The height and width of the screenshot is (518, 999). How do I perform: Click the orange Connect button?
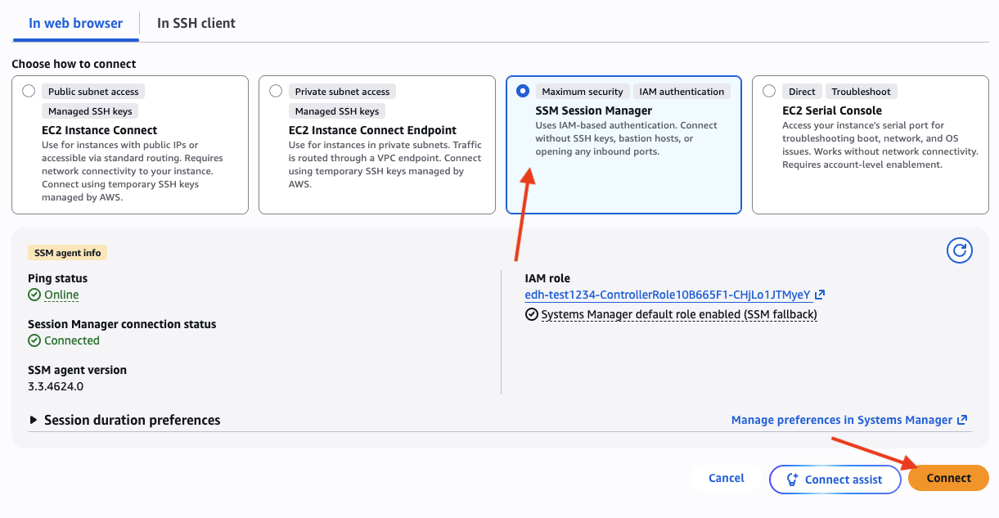(x=948, y=478)
